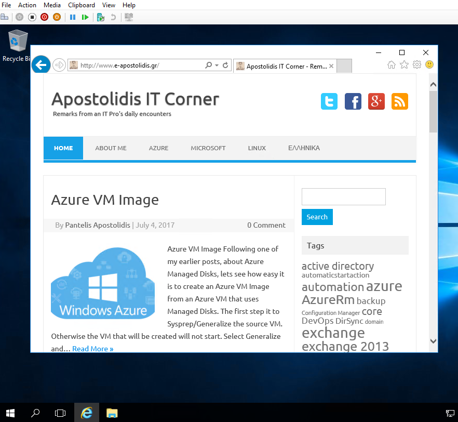The height and width of the screenshot is (422, 458).
Task: Click the page scrollbar up arrow
Action: (x=433, y=85)
